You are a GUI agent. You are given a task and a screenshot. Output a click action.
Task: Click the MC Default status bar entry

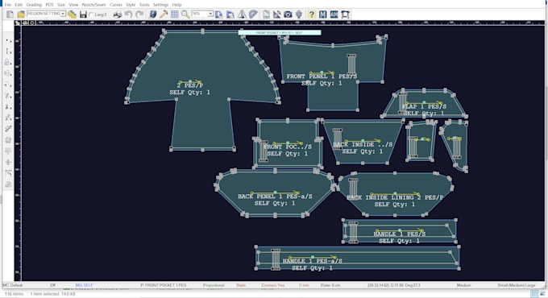13,285
